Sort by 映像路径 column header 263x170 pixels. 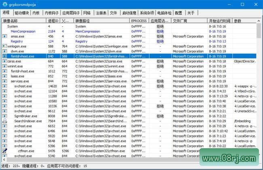102,21
